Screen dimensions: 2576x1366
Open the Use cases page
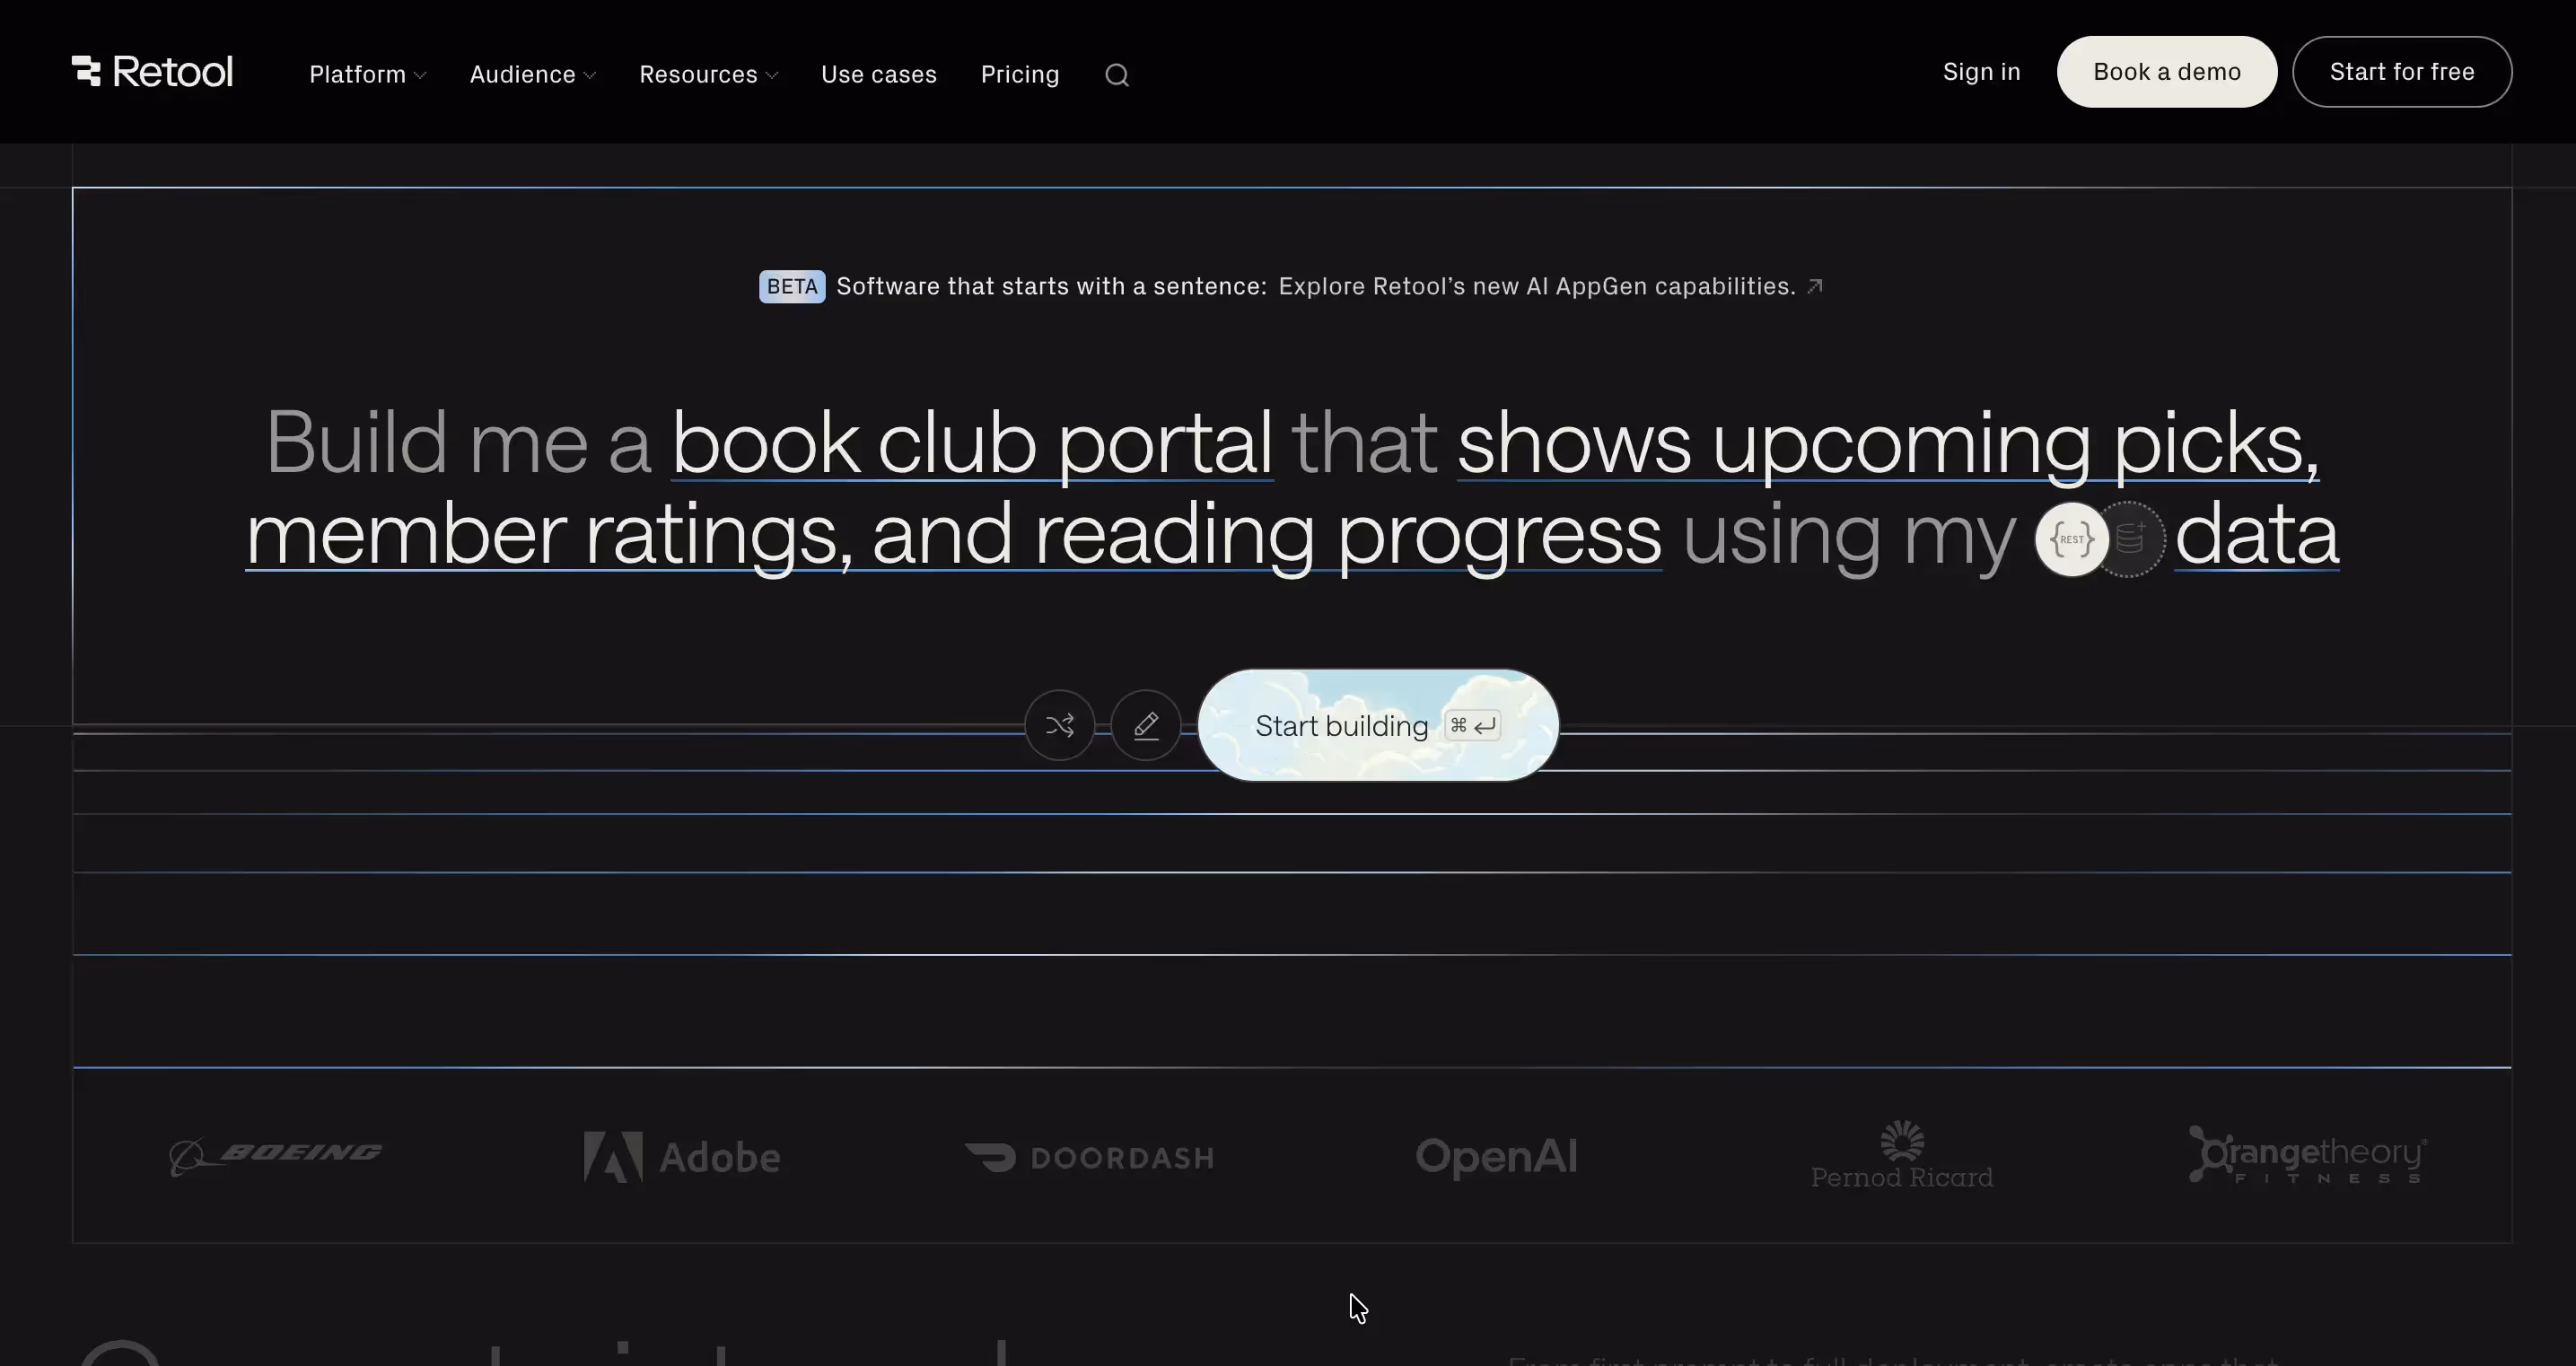[878, 74]
